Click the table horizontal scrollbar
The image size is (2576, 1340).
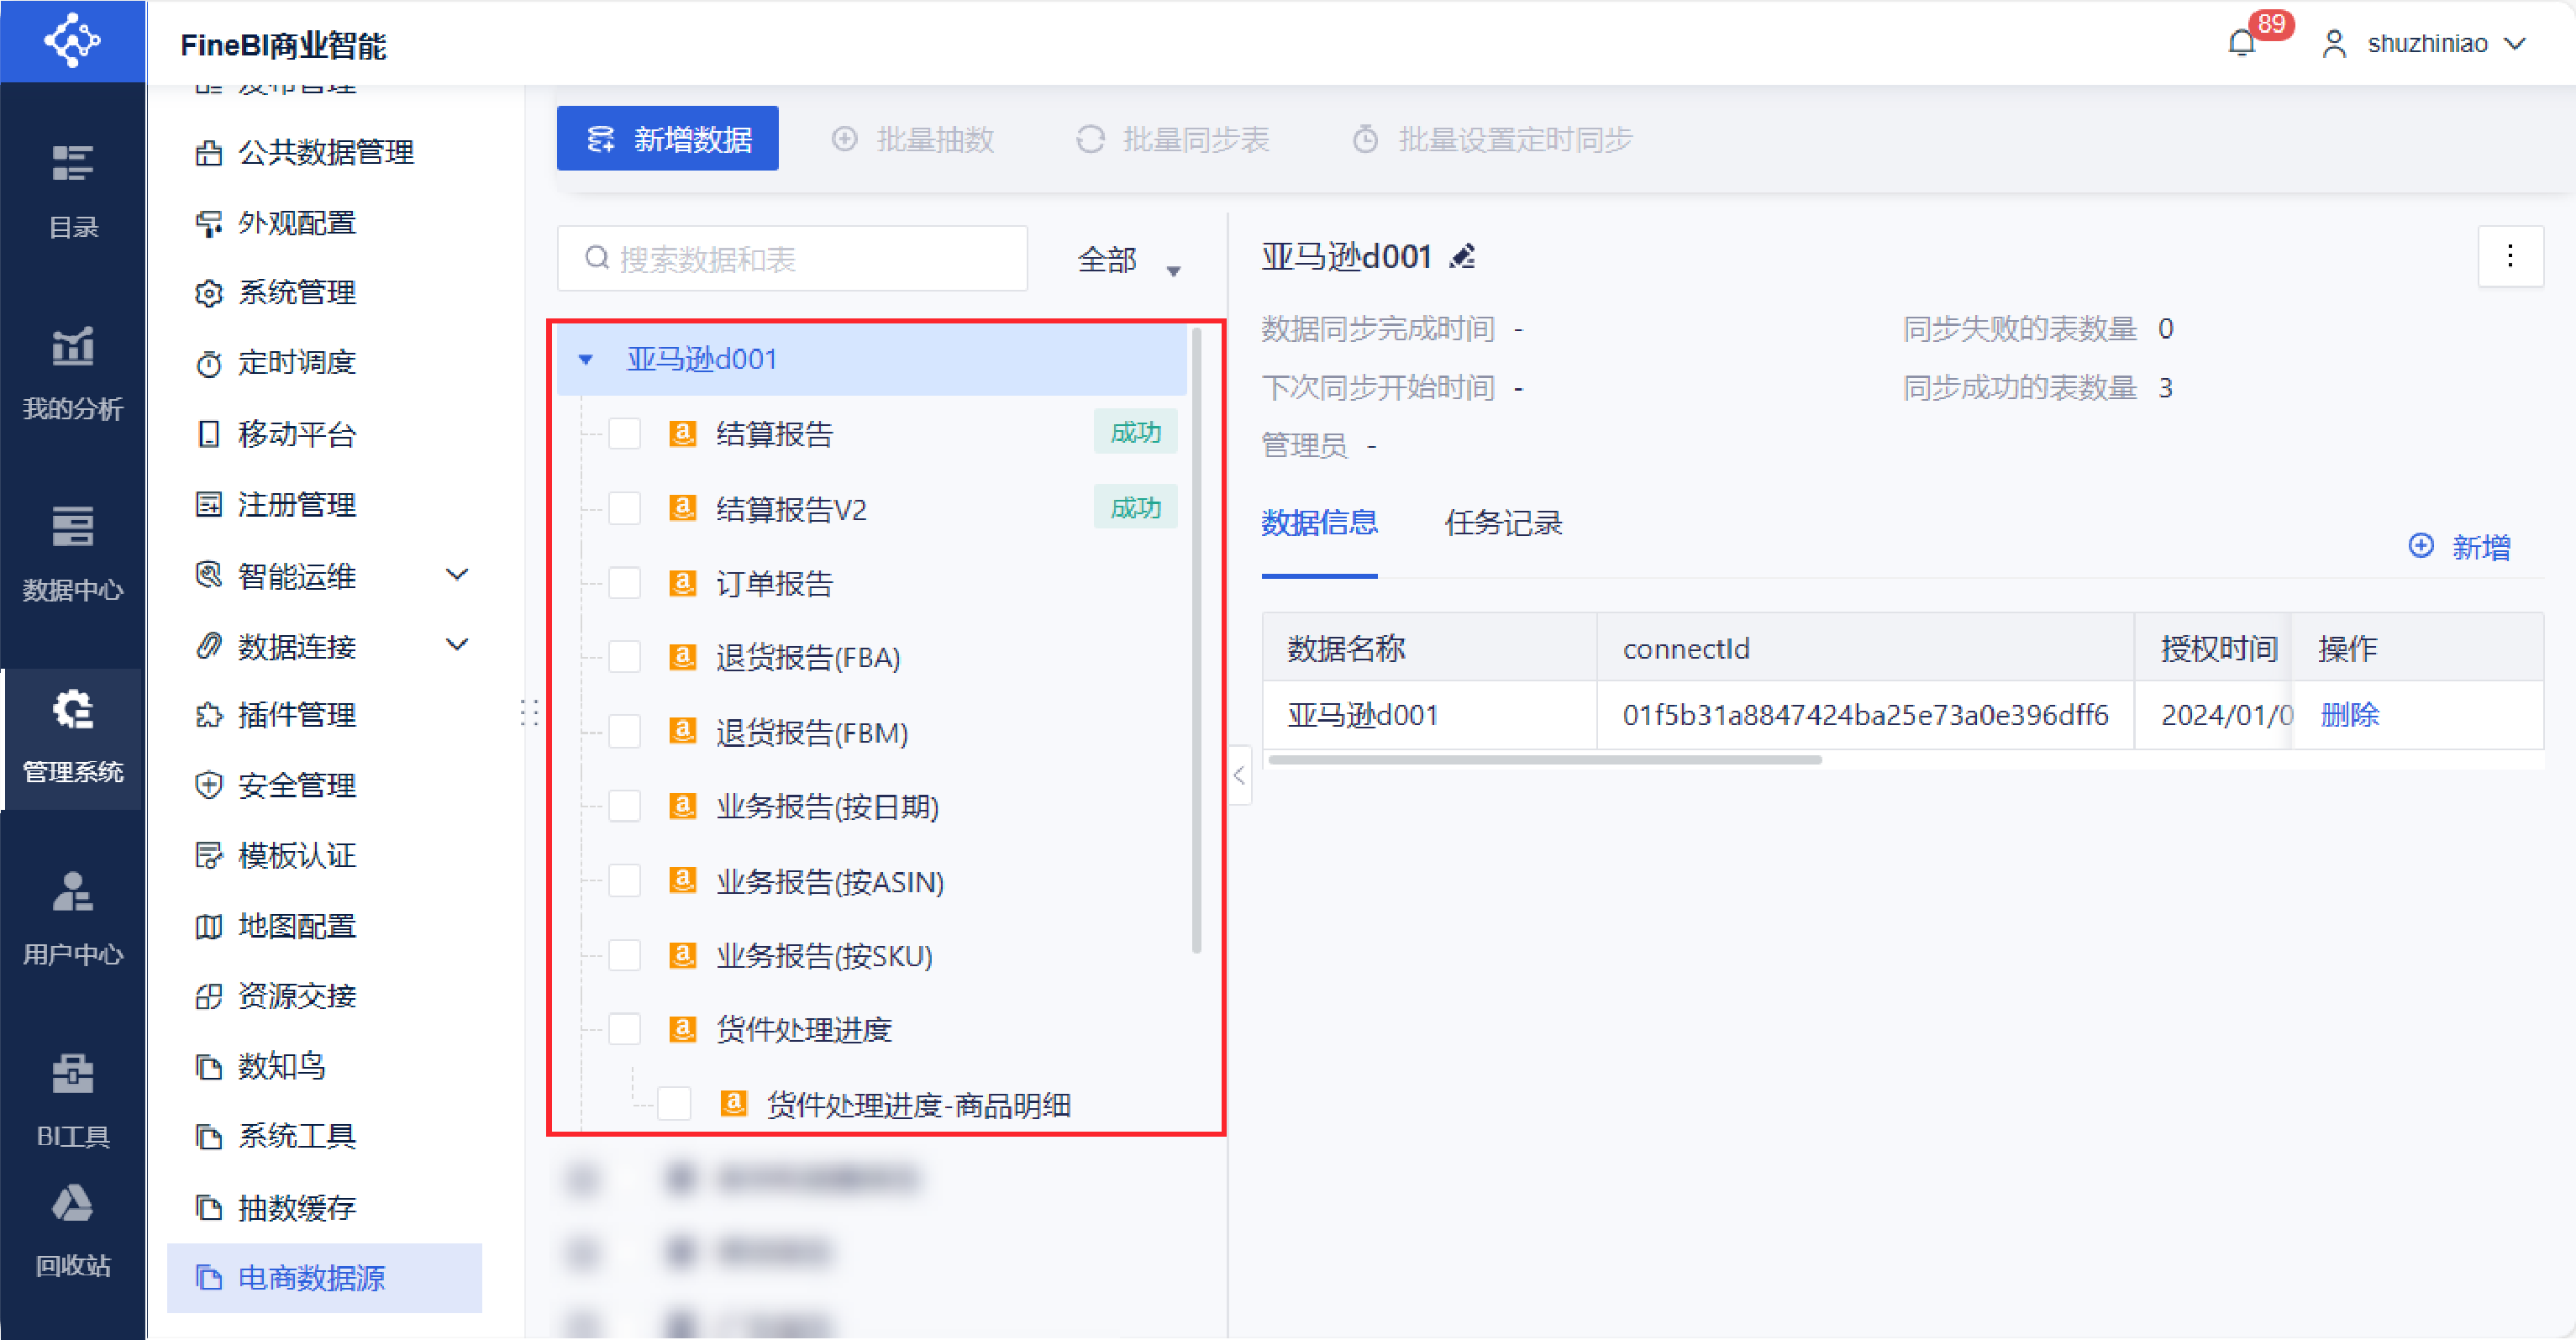point(1543,760)
